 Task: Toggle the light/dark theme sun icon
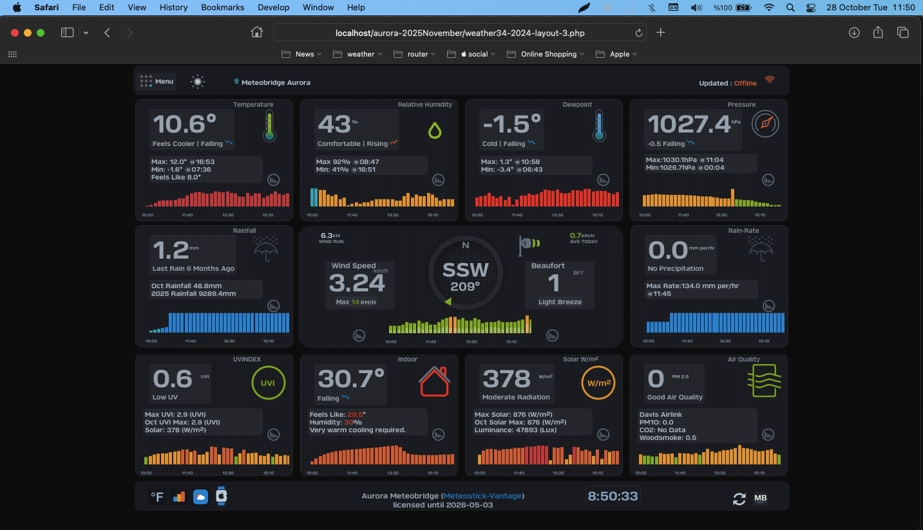coord(198,82)
